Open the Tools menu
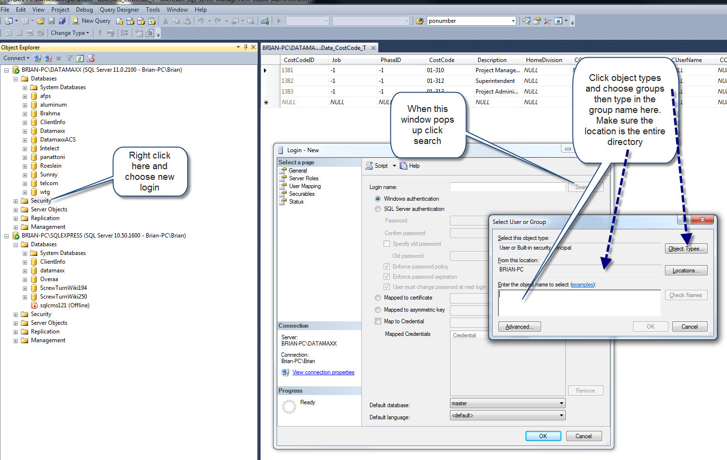The height and width of the screenshot is (460, 727). coord(153,10)
